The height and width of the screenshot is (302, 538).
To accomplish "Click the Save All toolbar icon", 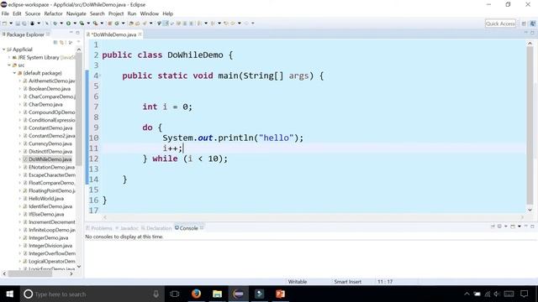I will [x=24, y=23].
